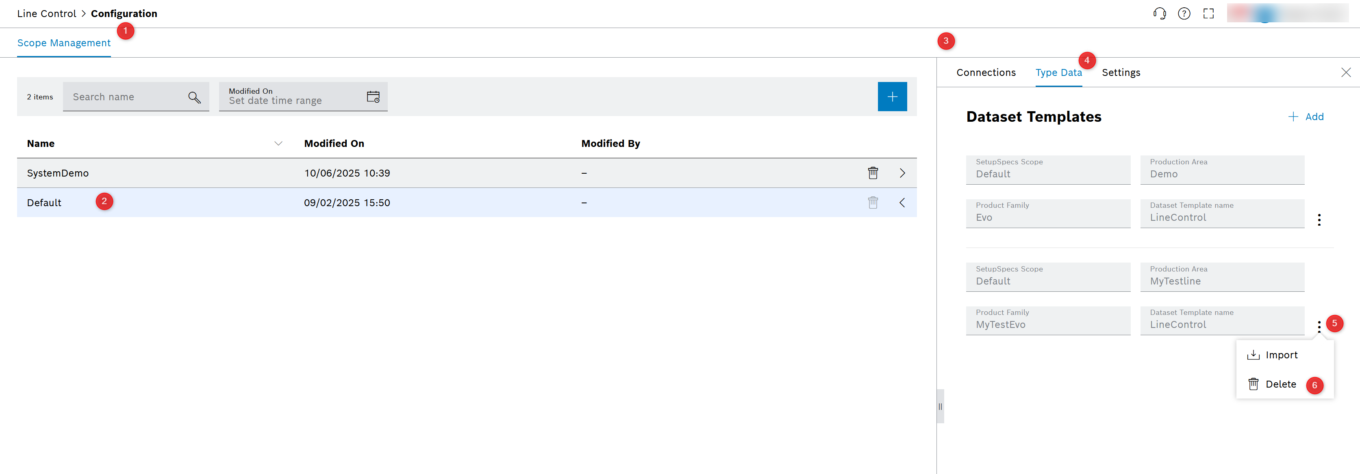Collapse the Default row with left chevron
Screen dimensions: 1360x474
[902, 203]
